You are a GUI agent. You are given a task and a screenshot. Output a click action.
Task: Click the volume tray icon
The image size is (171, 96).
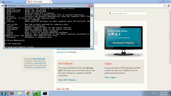point(156,94)
